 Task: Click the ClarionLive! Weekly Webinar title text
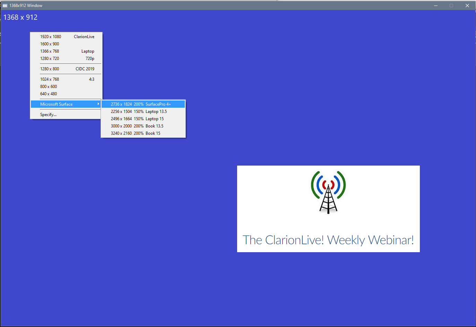coord(328,240)
